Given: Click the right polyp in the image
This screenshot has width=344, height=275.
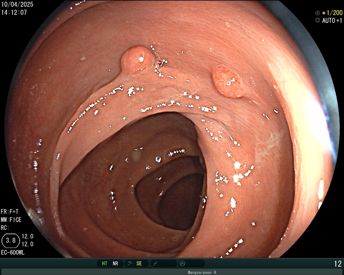Looking at the screenshot, I should 228,81.
